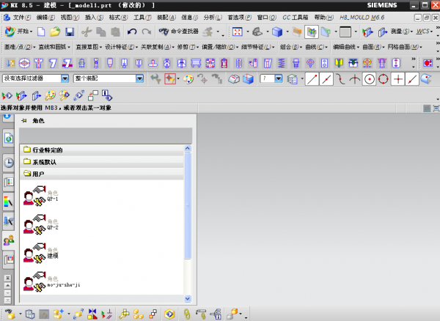This screenshot has height=321, width=440.
Task: Click the Fit view icon
Action: point(238,32)
